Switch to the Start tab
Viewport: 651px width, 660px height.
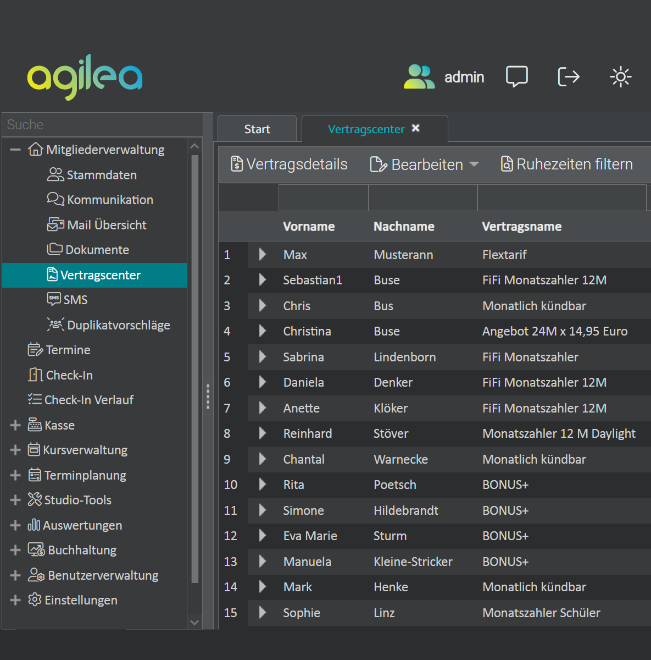pyautogui.click(x=257, y=129)
